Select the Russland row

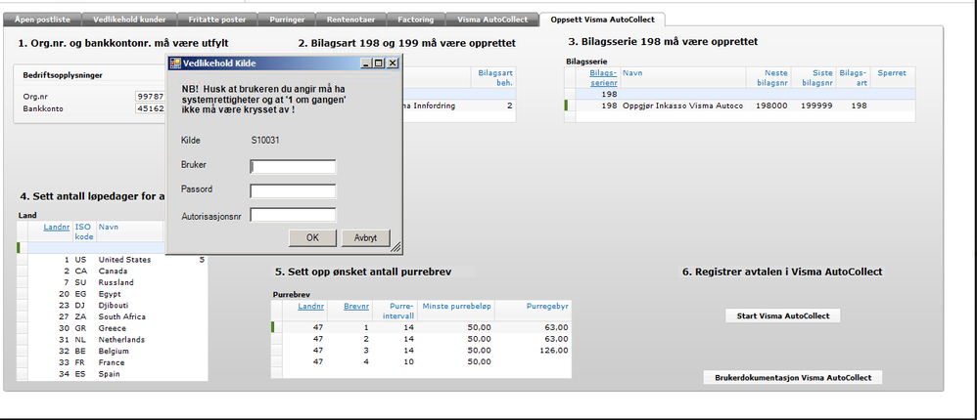[x=113, y=282]
